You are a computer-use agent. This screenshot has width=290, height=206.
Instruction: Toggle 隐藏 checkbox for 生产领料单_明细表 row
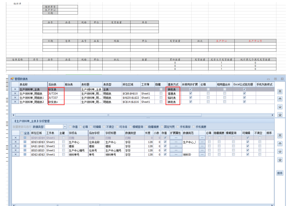pos(161,93)
